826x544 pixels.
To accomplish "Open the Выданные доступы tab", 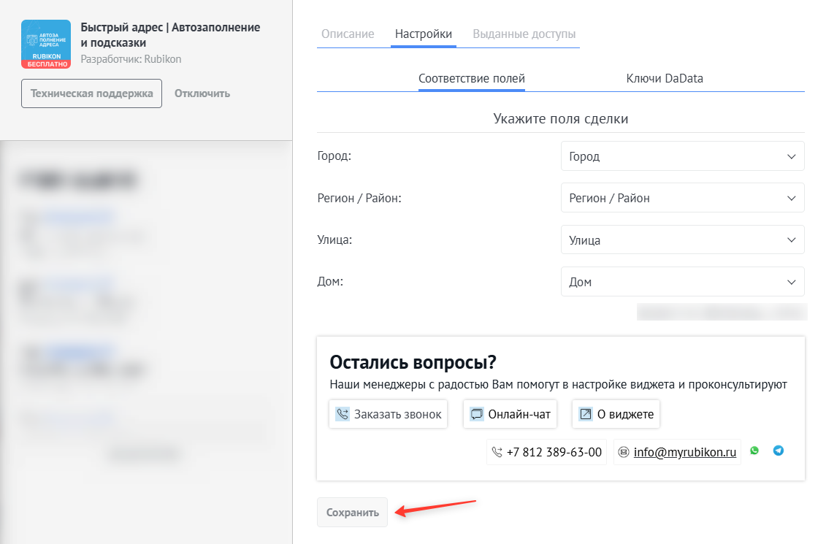I will point(524,34).
